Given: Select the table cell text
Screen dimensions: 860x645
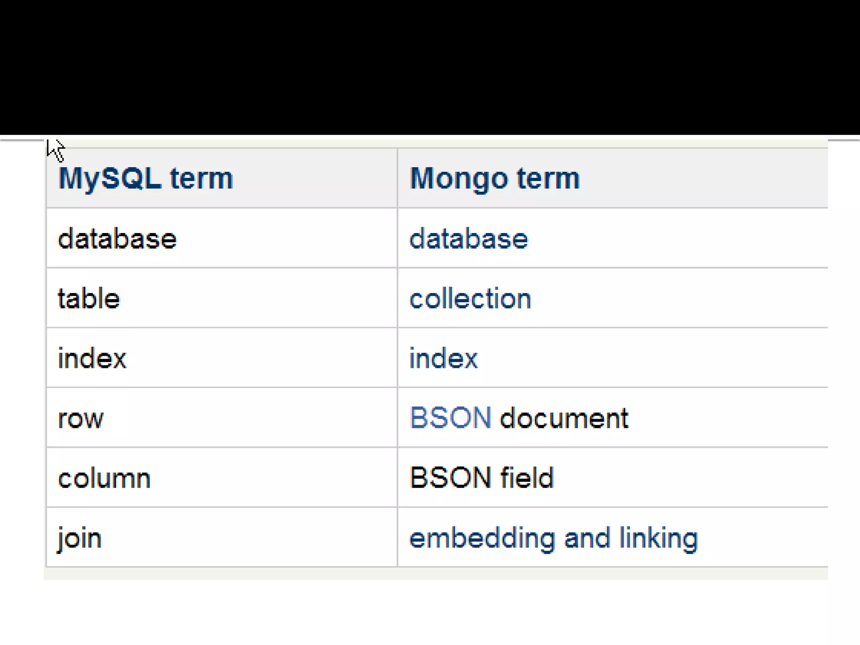Looking at the screenshot, I should [89, 299].
